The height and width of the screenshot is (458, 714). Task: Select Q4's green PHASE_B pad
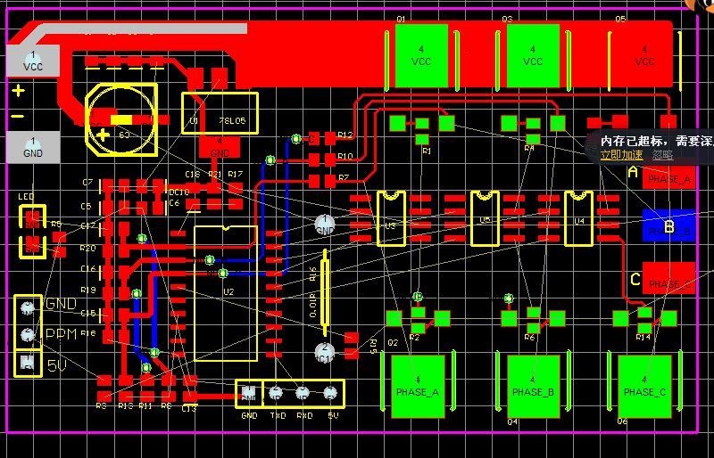click(x=533, y=387)
